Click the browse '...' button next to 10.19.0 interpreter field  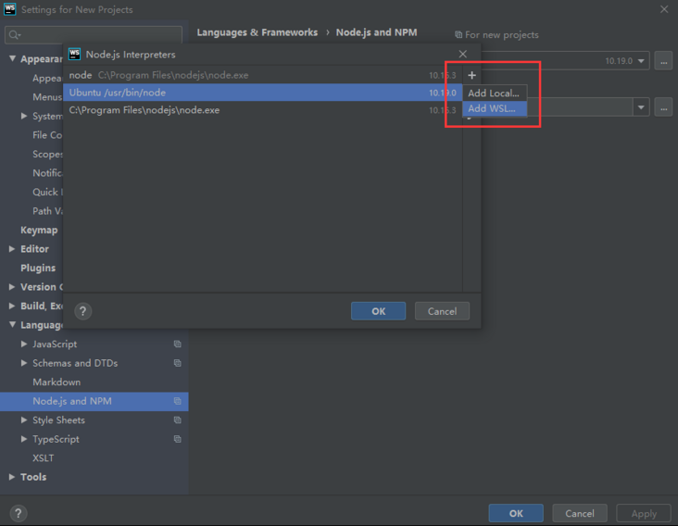point(662,60)
